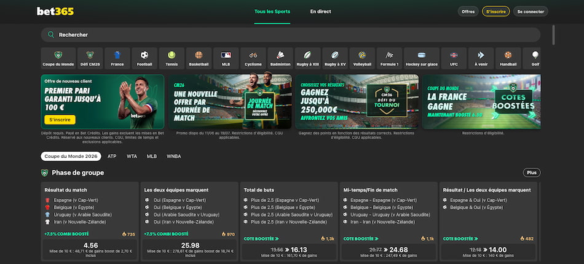Click "Mi-temps/Fin de match" heading
Viewport: 584px width, 264px height.
point(370,190)
